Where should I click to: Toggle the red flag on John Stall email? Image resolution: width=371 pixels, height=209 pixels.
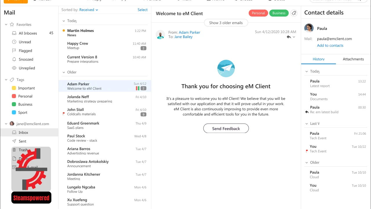[x=64, y=114]
